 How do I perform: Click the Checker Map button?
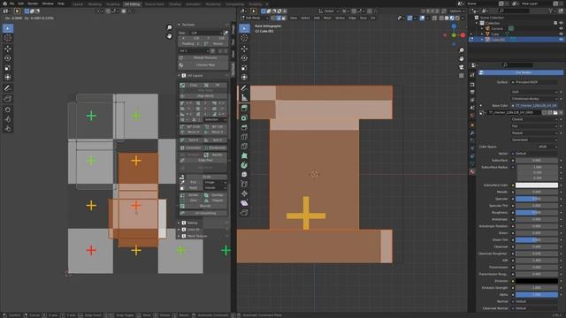tap(203, 64)
